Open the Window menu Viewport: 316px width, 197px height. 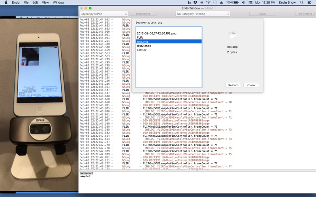58,2
